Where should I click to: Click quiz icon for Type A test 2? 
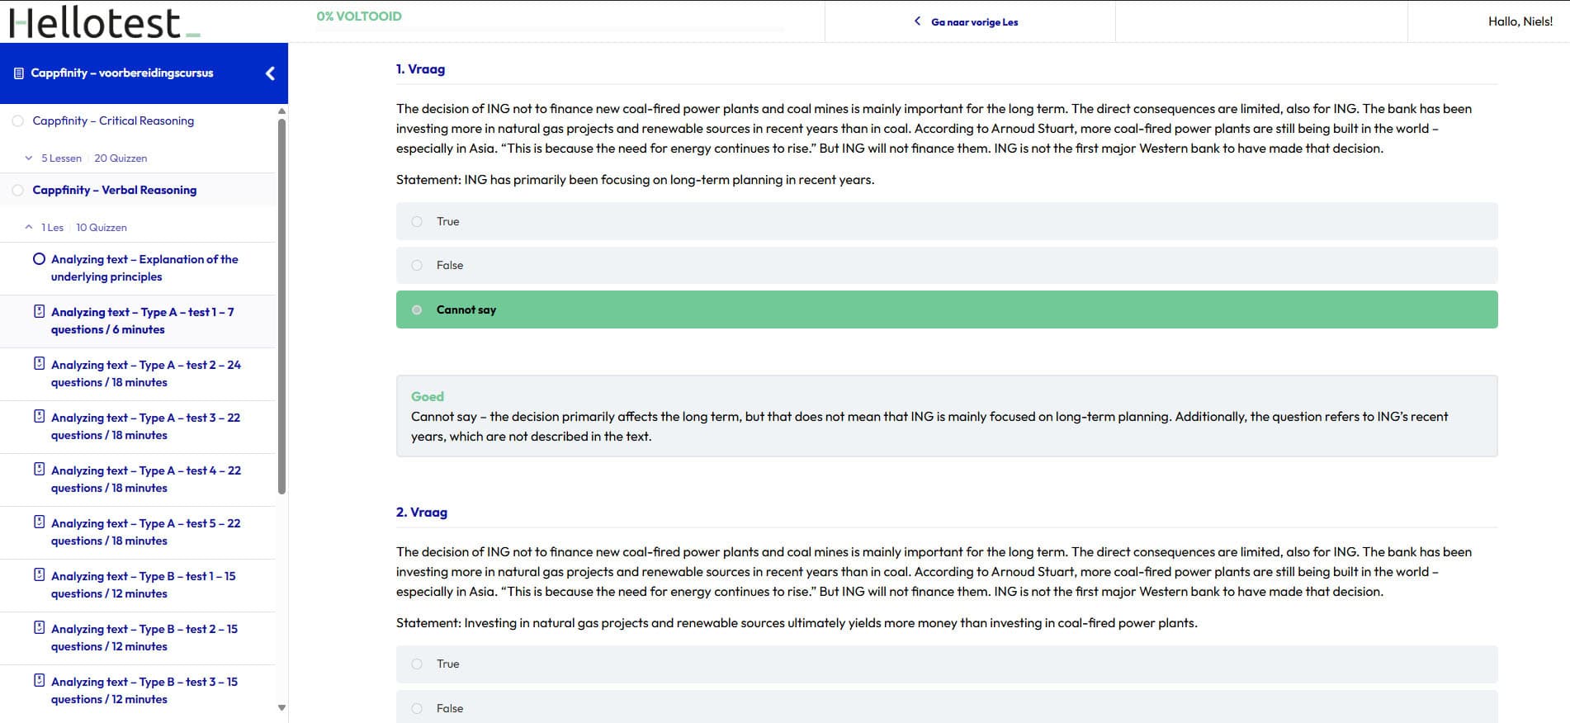coord(39,364)
